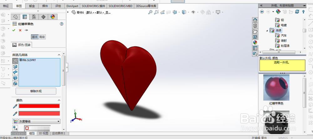Open Custom Properties task pane tab

pyautogui.click(x=255, y=48)
